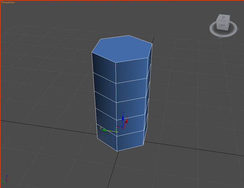This screenshot has height=188, width=244.
Task: Click the front vertical edge of the cylinder
Action: tap(116, 106)
